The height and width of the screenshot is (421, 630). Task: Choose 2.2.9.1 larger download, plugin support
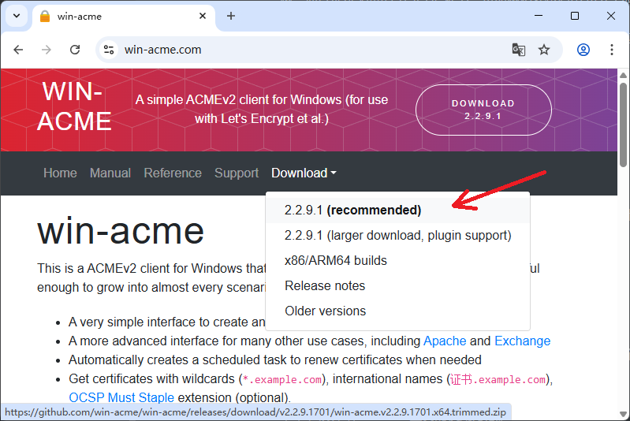tap(397, 236)
